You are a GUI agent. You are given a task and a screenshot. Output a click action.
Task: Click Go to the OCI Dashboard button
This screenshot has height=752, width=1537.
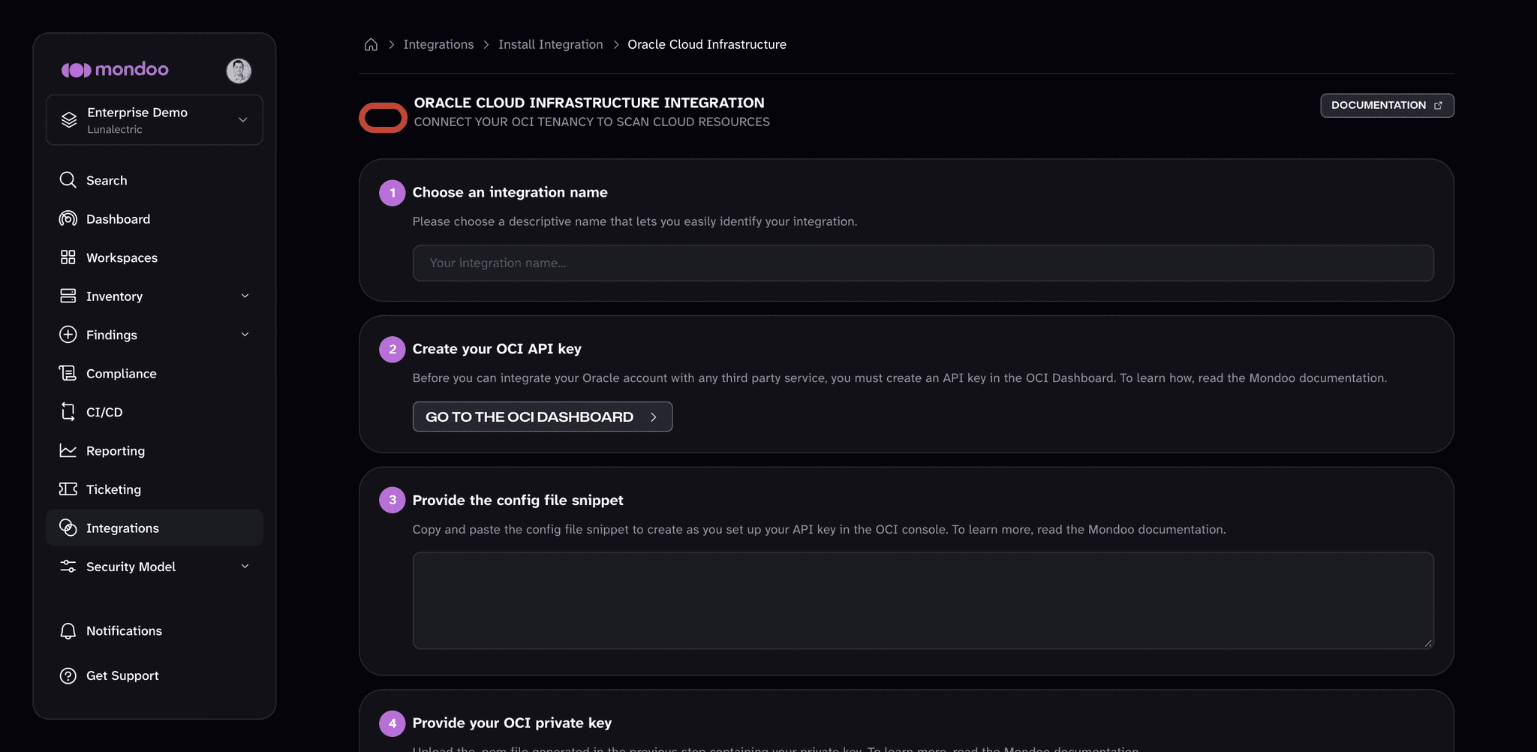543,417
